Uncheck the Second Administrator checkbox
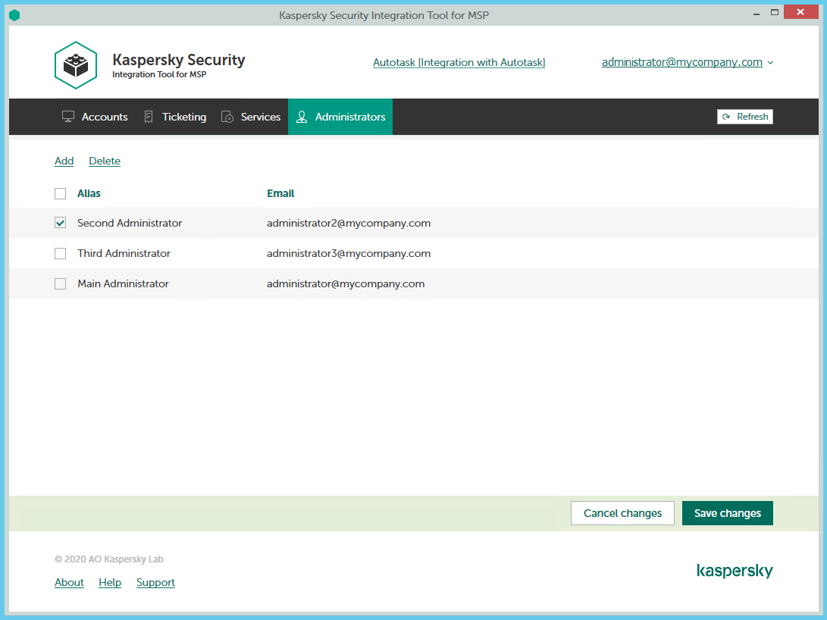The image size is (827, 620). point(61,223)
